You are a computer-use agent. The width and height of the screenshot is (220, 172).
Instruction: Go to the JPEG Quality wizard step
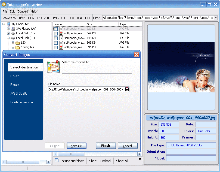(x=19, y=93)
